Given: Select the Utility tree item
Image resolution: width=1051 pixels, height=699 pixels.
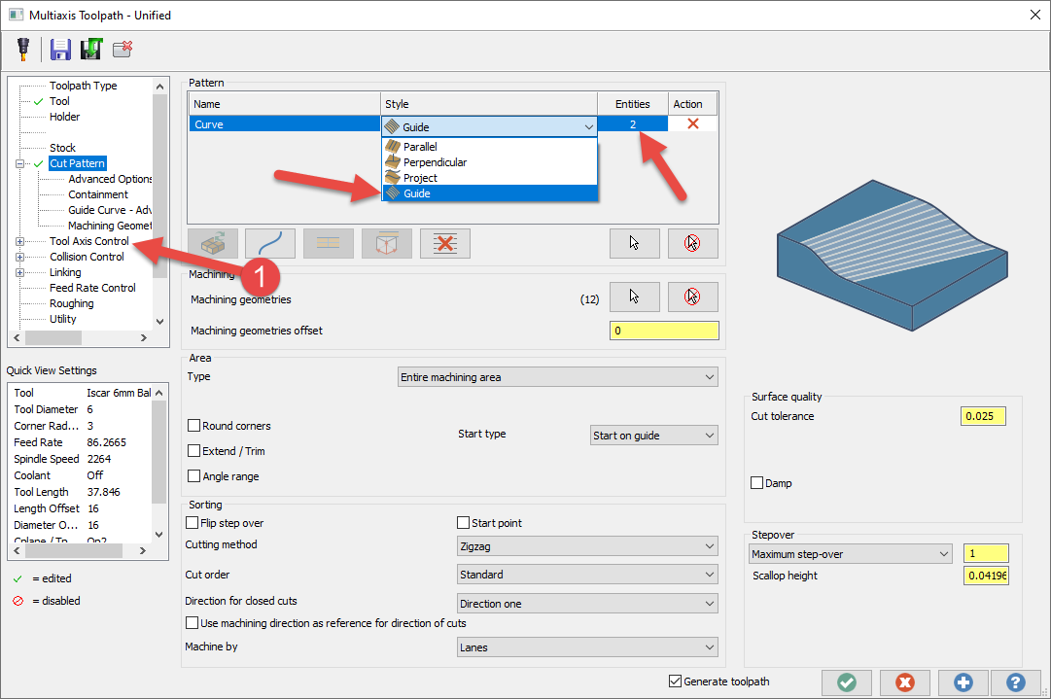Looking at the screenshot, I should click(x=63, y=319).
